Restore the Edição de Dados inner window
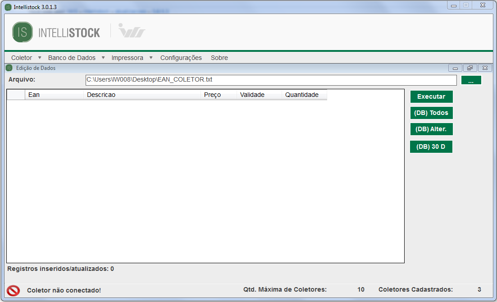The height and width of the screenshot is (302, 497). tap(470, 68)
